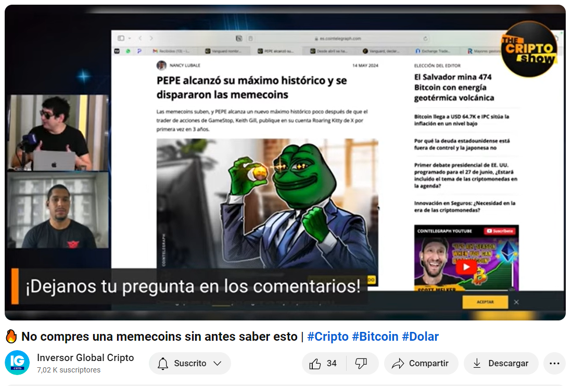Viewport: 572px width, 386px height.
Task: Dislike the video with thumbs down
Action: (x=361, y=364)
